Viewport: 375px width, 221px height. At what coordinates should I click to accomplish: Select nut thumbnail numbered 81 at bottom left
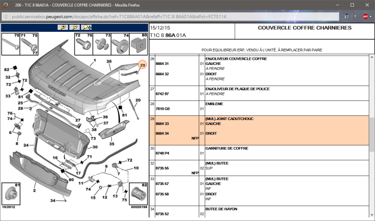tap(11, 193)
